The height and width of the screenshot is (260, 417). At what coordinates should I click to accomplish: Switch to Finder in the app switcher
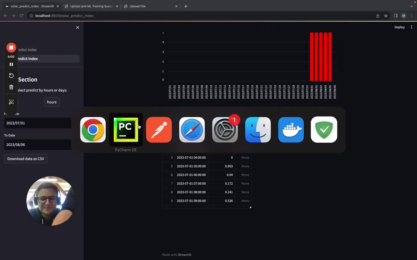(258, 130)
